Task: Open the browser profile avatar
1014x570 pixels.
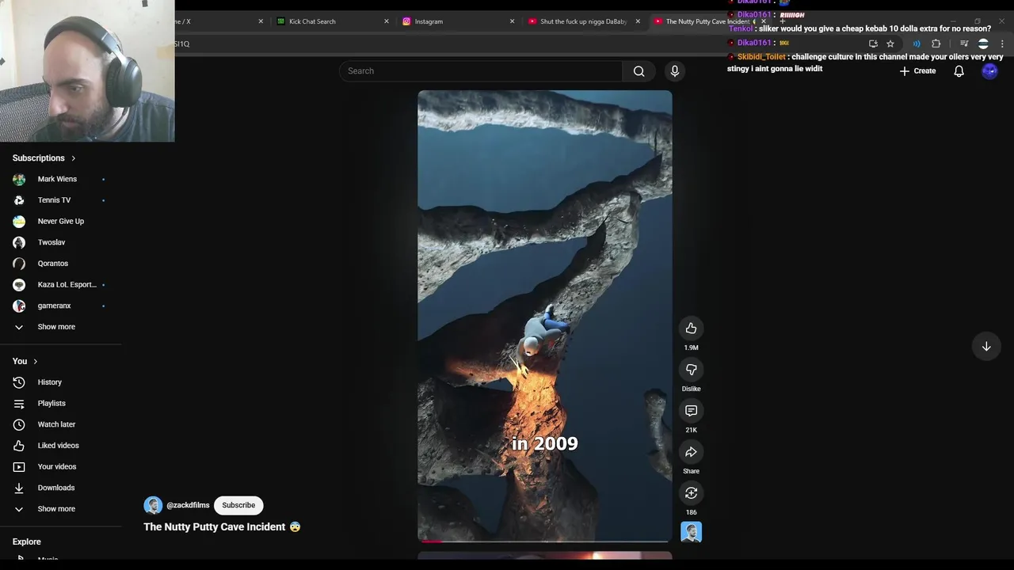Action: (983, 44)
